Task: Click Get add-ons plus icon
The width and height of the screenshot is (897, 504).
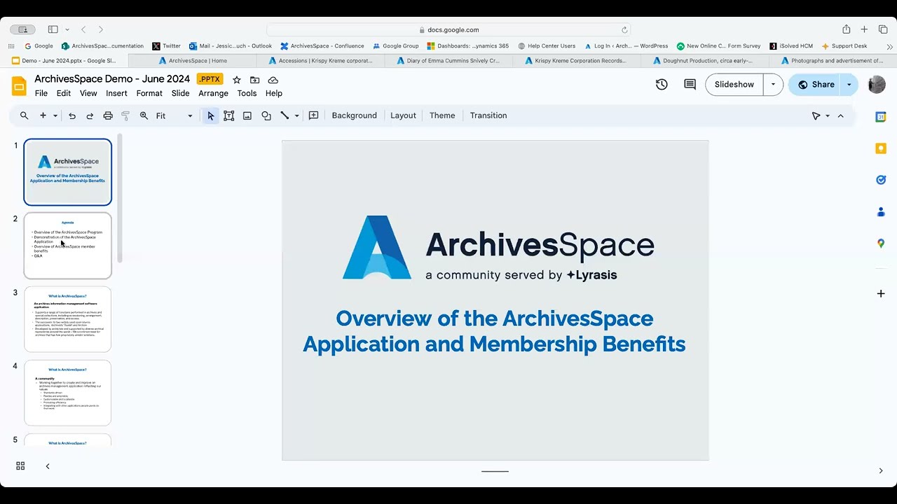Action: point(881,294)
